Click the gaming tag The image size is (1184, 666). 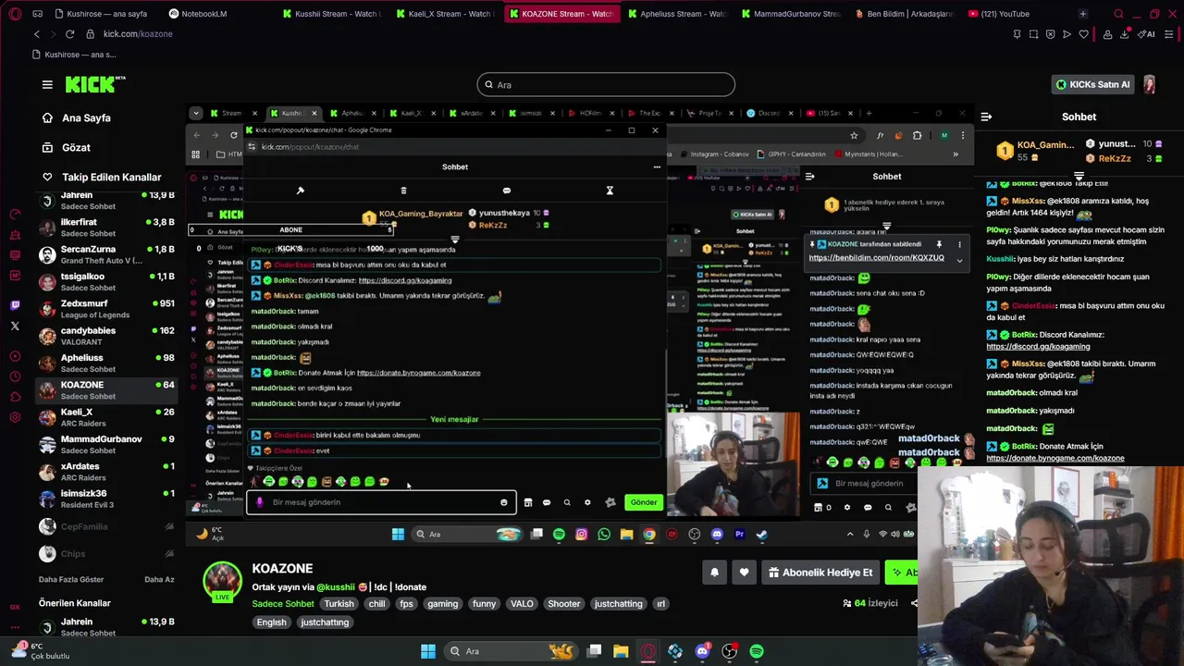pos(442,604)
